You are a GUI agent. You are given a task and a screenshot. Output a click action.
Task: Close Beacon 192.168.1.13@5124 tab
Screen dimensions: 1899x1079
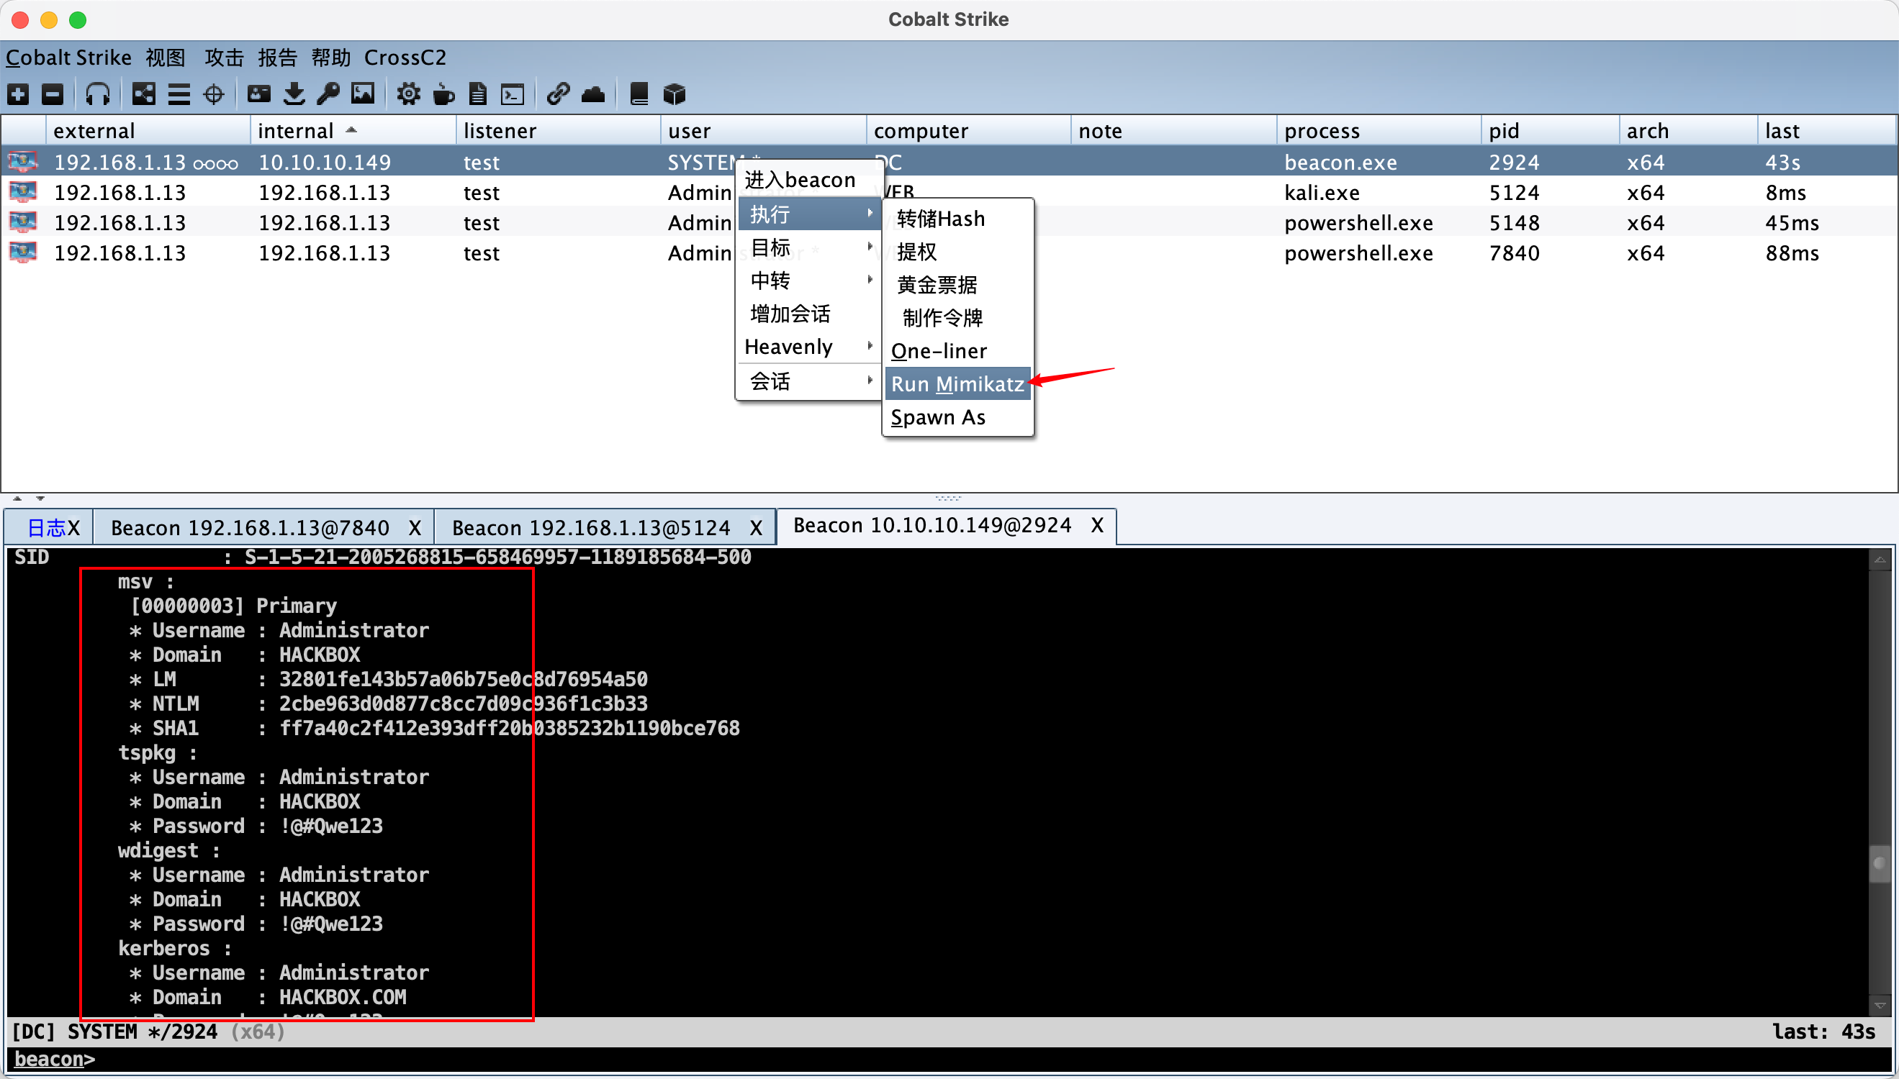pyautogui.click(x=756, y=528)
